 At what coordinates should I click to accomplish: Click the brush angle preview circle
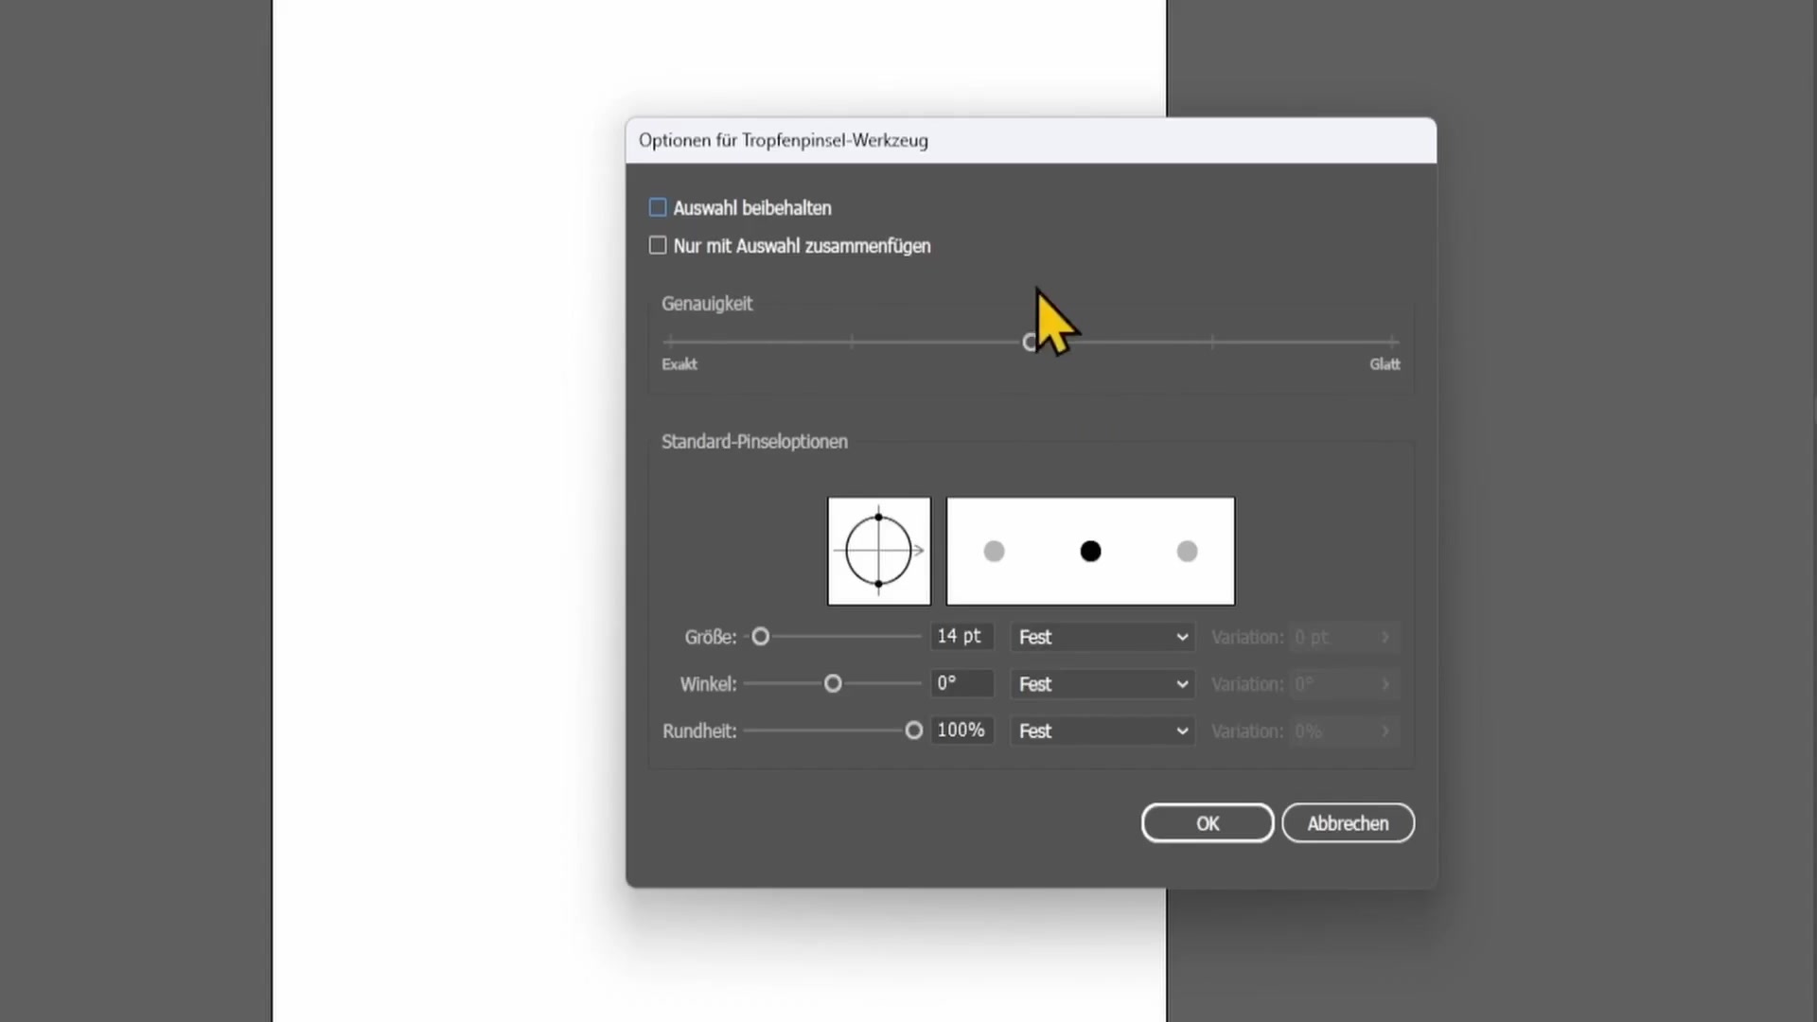click(x=878, y=551)
